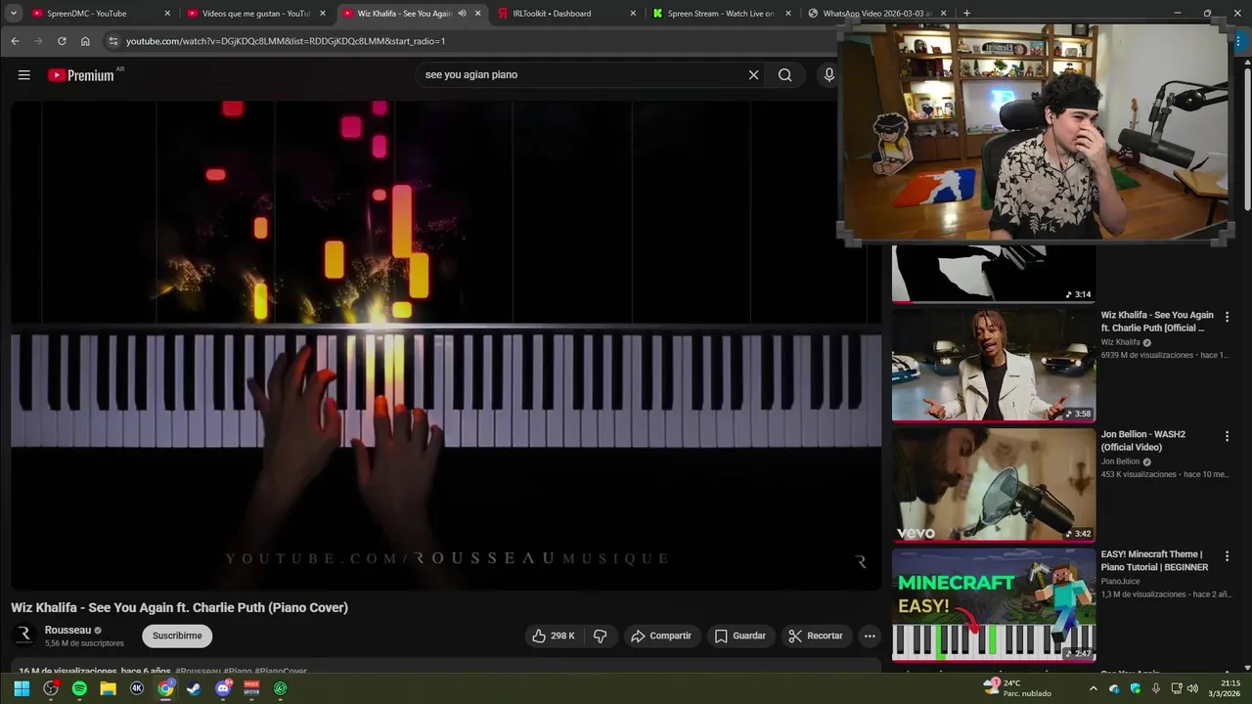Mute the tab via the speaker icon on Wiz Khalifa tab
Viewport: 1252px width, 704px height.
tap(462, 14)
